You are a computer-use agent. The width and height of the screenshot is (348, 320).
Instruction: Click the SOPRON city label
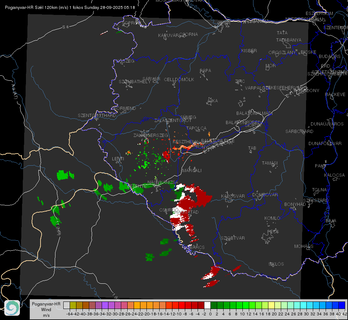coord(131,23)
